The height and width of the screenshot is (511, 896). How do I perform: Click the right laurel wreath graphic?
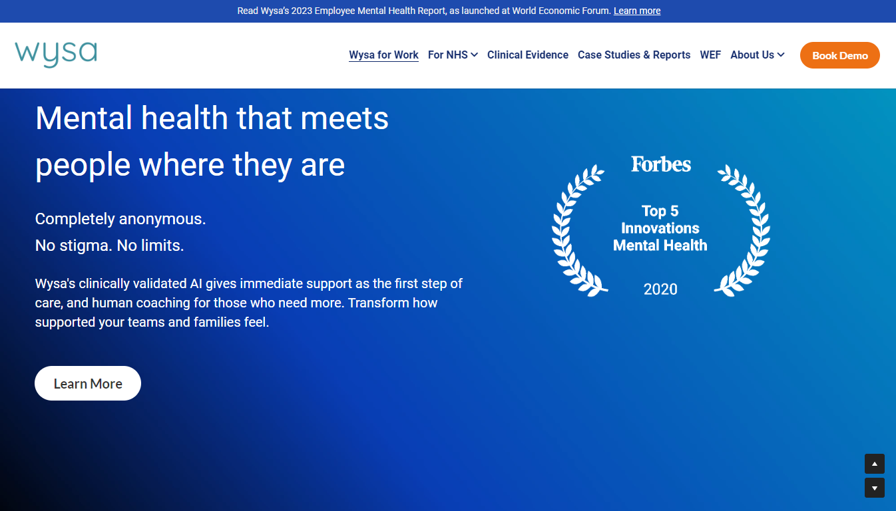pyautogui.click(x=744, y=230)
